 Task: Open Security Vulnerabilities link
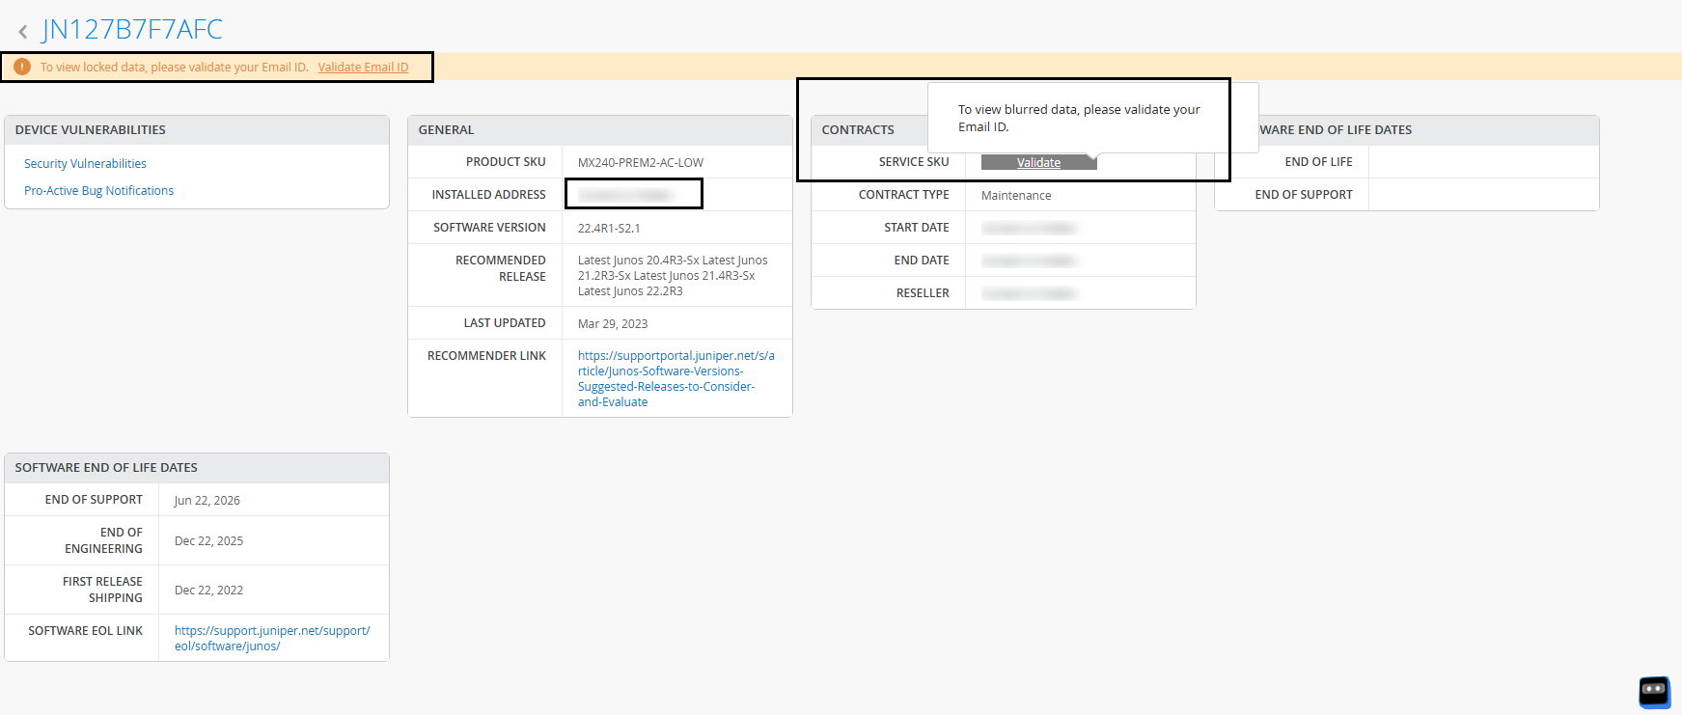click(x=85, y=164)
